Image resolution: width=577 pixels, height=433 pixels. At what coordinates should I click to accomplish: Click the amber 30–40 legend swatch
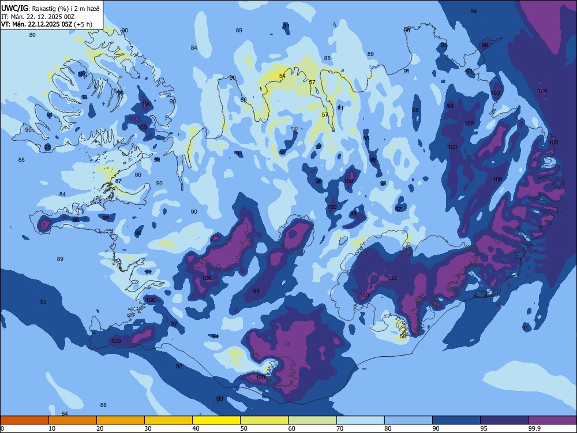click(x=168, y=420)
